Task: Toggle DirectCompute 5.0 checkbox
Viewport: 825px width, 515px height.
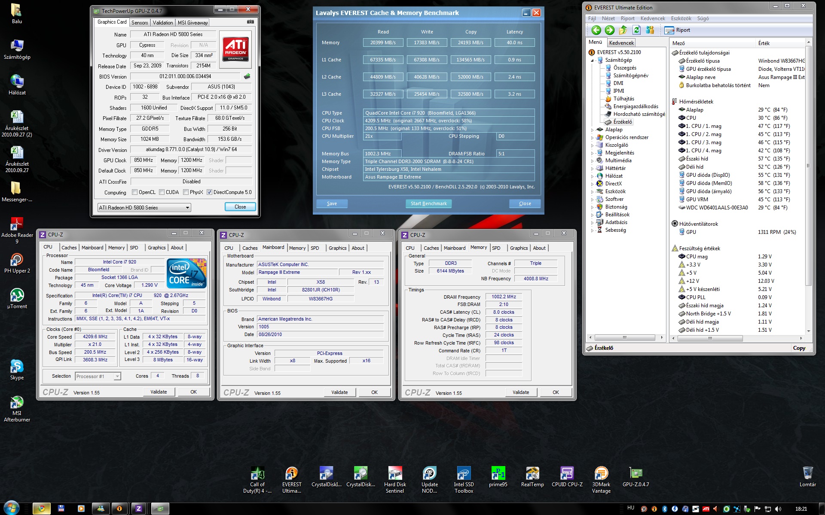Action: click(210, 192)
